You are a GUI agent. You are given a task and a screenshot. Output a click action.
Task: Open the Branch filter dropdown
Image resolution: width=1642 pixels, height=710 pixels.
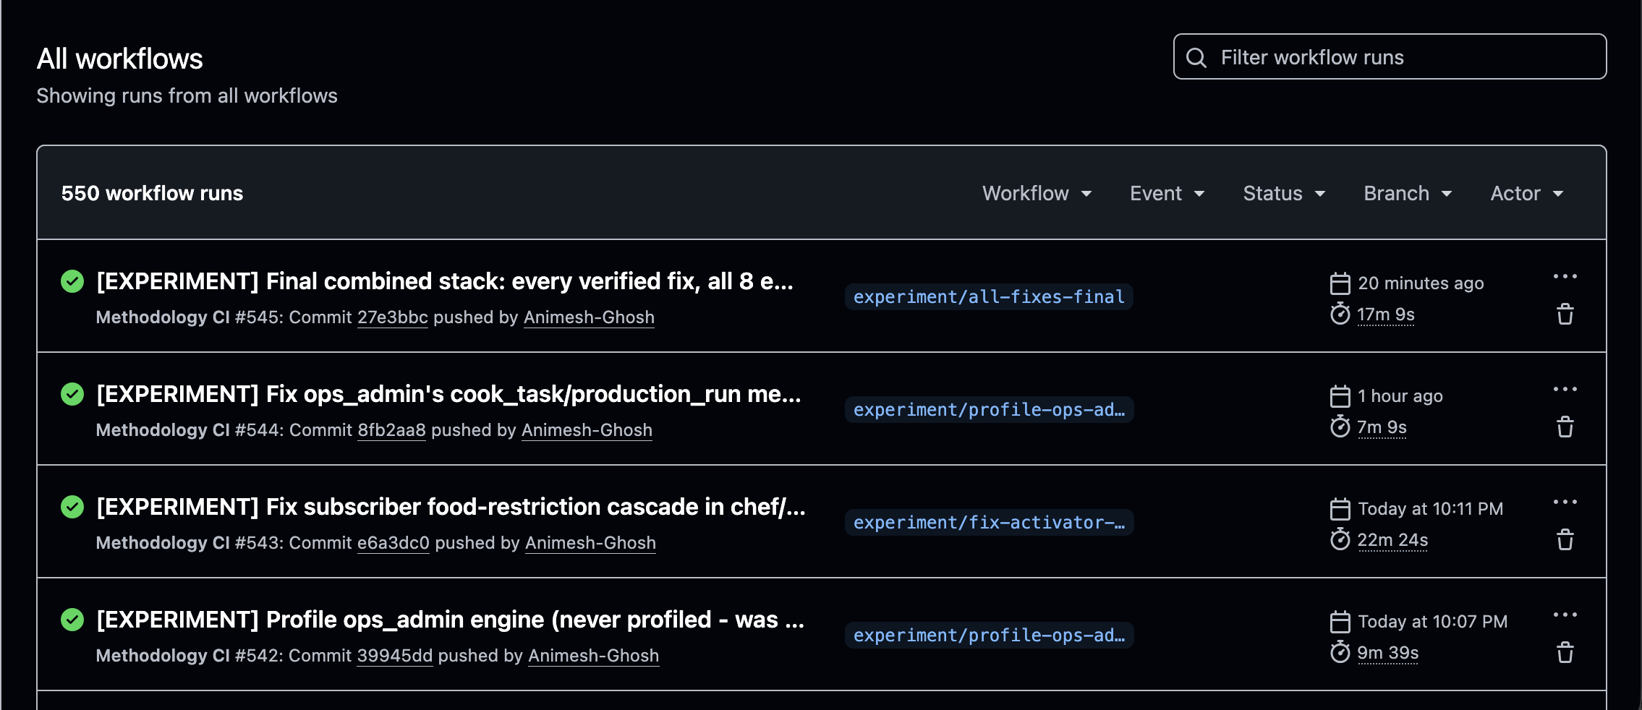click(x=1408, y=193)
